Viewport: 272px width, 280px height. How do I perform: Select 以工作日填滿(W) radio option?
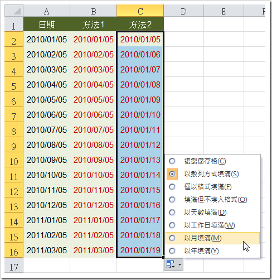pyautogui.click(x=172, y=225)
